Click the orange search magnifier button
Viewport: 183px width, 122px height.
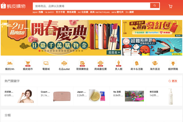coord(155,5)
